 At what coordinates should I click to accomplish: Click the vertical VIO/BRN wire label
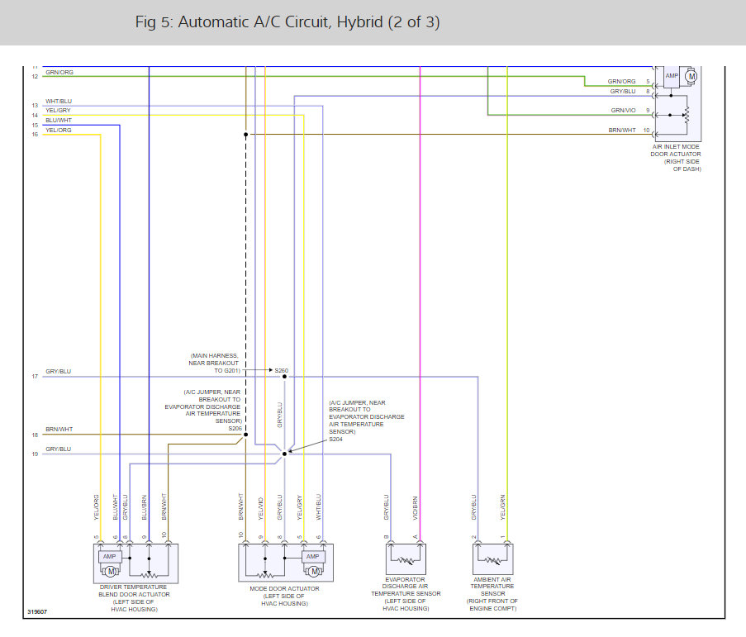416,508
